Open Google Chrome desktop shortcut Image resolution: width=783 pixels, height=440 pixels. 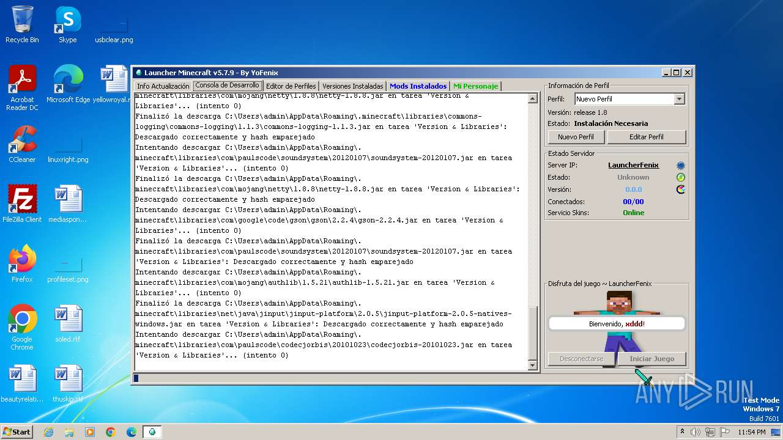point(22,328)
